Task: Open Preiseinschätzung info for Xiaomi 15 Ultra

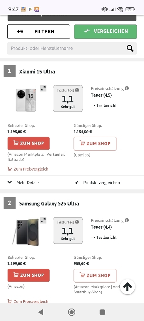Action: (127, 88)
